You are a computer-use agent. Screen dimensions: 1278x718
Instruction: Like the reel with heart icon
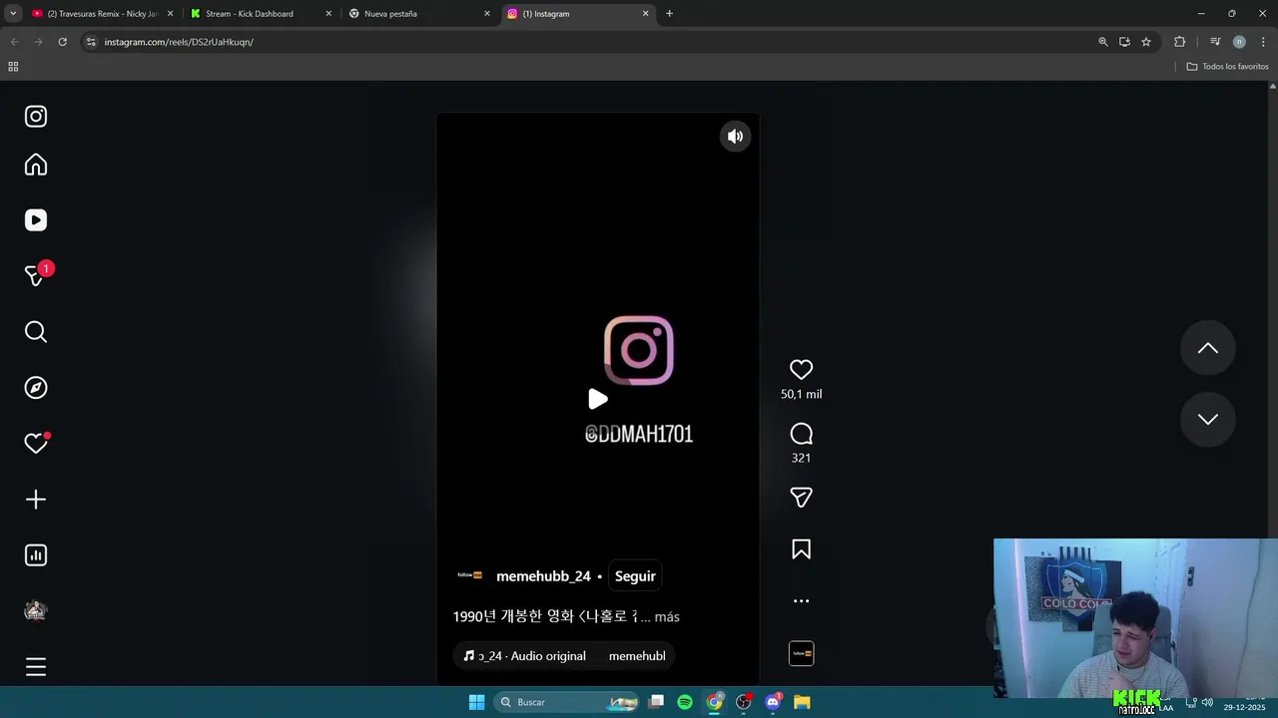click(x=801, y=370)
